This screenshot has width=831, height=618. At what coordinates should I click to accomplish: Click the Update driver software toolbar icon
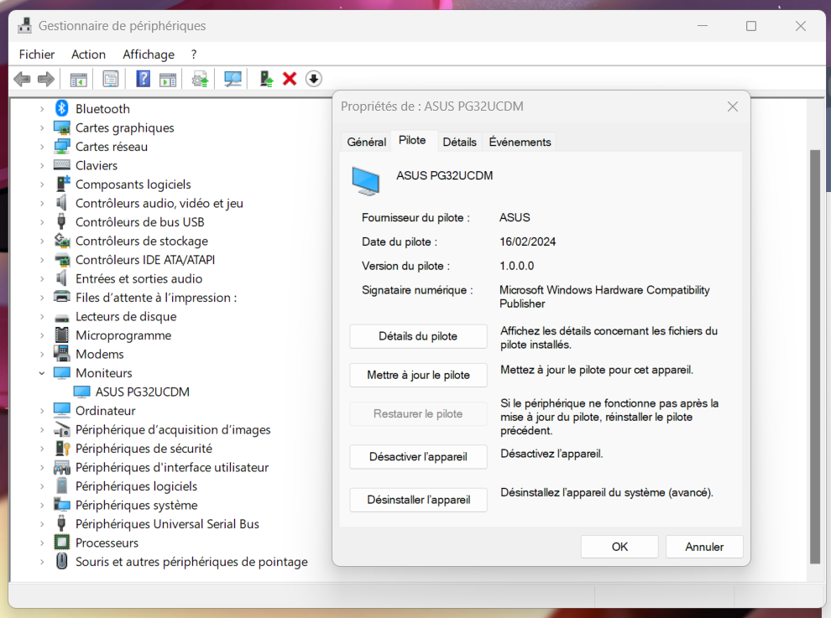201,78
